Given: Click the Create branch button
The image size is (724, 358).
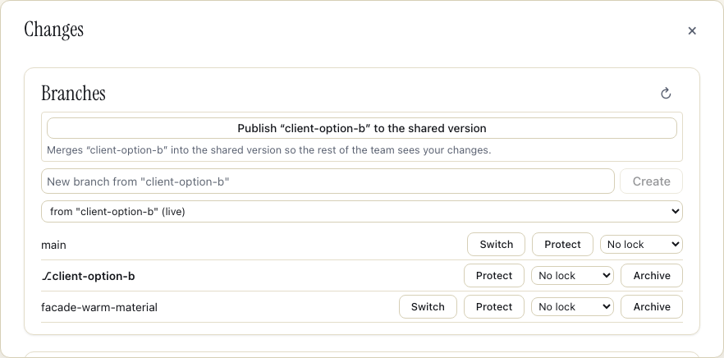Looking at the screenshot, I should coord(651,181).
